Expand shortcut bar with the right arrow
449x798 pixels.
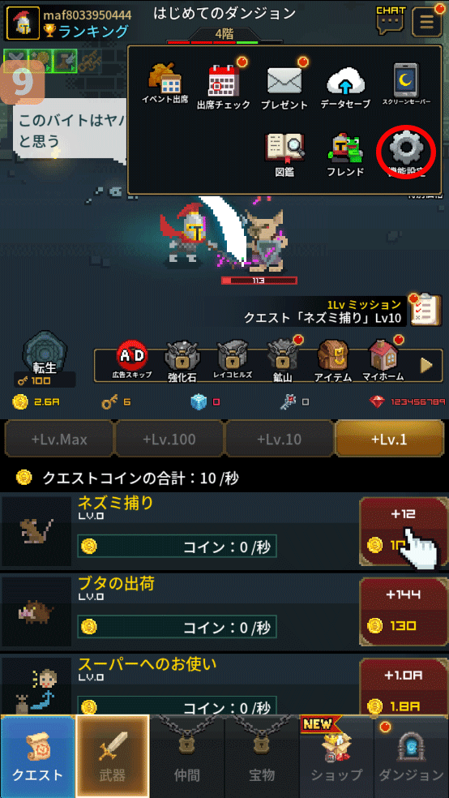tap(426, 365)
